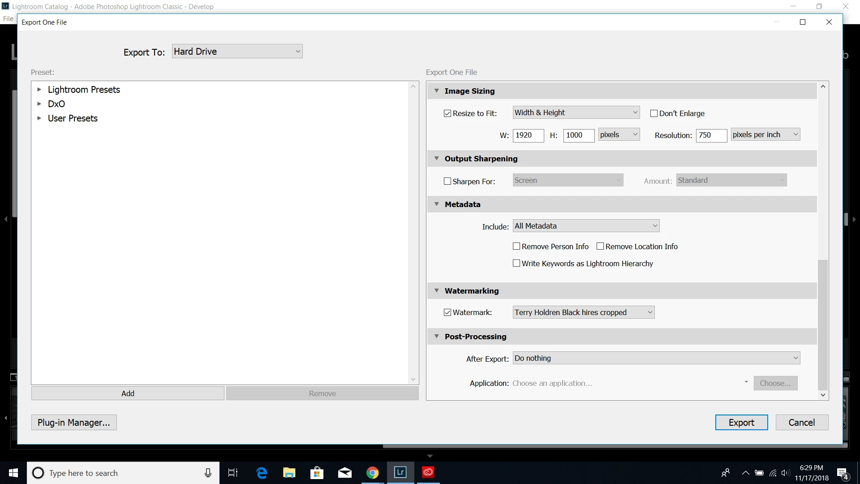Collapse the Metadata section header
This screenshot has height=484, width=860.
[437, 204]
